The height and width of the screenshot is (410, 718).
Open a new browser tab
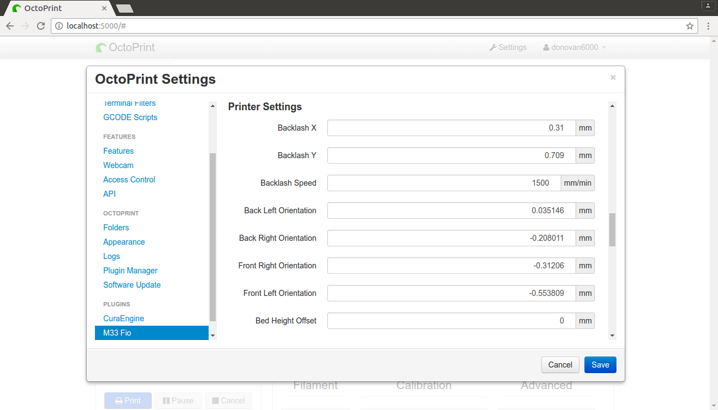pyautogui.click(x=125, y=8)
